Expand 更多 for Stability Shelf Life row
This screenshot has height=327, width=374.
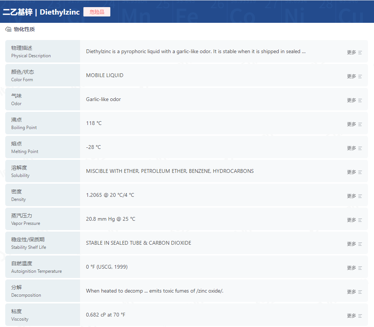coord(355,244)
